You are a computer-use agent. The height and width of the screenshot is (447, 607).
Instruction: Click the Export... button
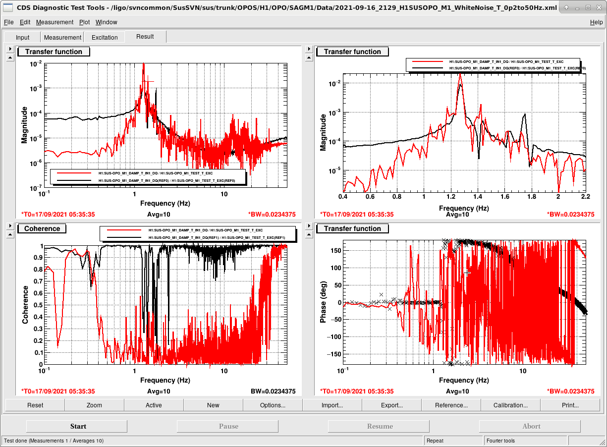[391, 405]
